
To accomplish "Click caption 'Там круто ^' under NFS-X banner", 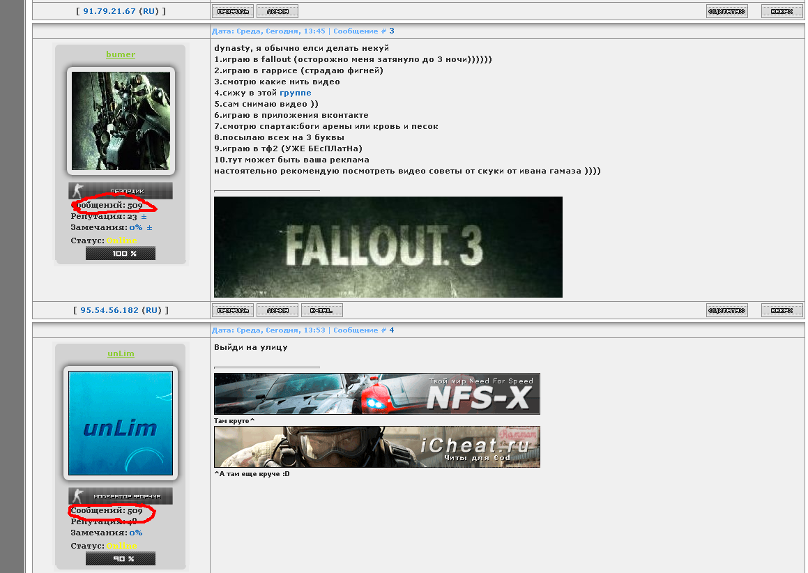I will pos(234,420).
